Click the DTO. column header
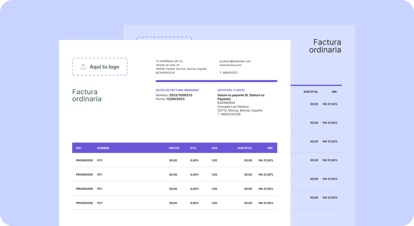This screenshot has height=226, width=414. [x=193, y=148]
